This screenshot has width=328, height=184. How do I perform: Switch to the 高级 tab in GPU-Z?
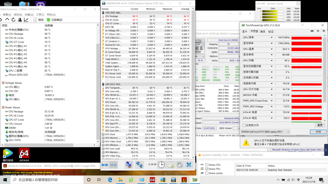[x=263, y=31]
